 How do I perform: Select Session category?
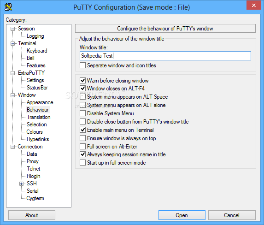[x=26, y=29]
